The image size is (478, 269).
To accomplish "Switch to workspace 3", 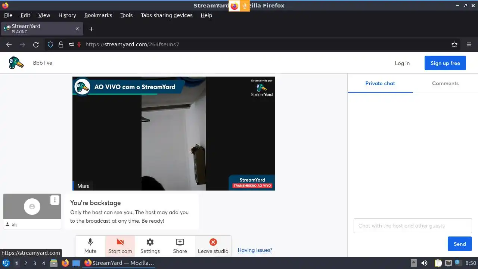I will tap(34, 263).
